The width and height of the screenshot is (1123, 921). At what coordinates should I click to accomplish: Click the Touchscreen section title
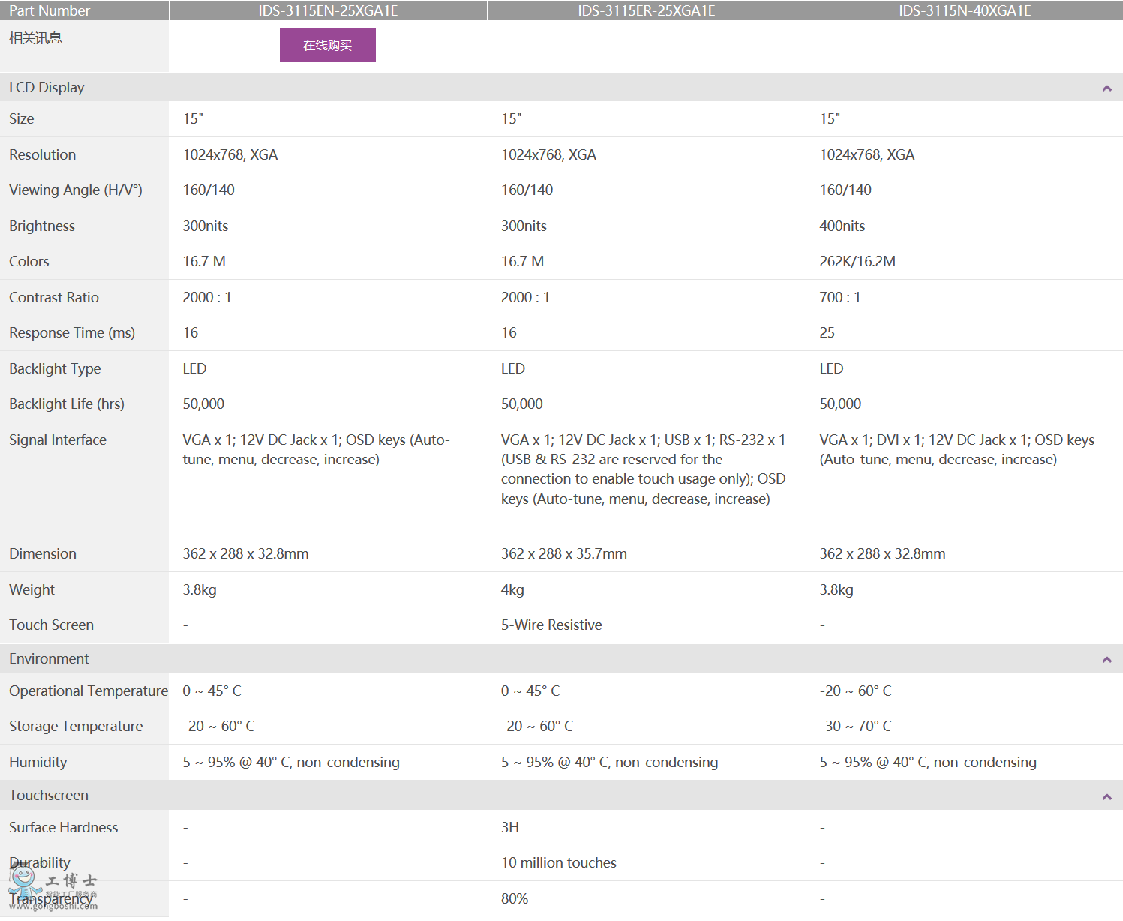click(x=49, y=796)
